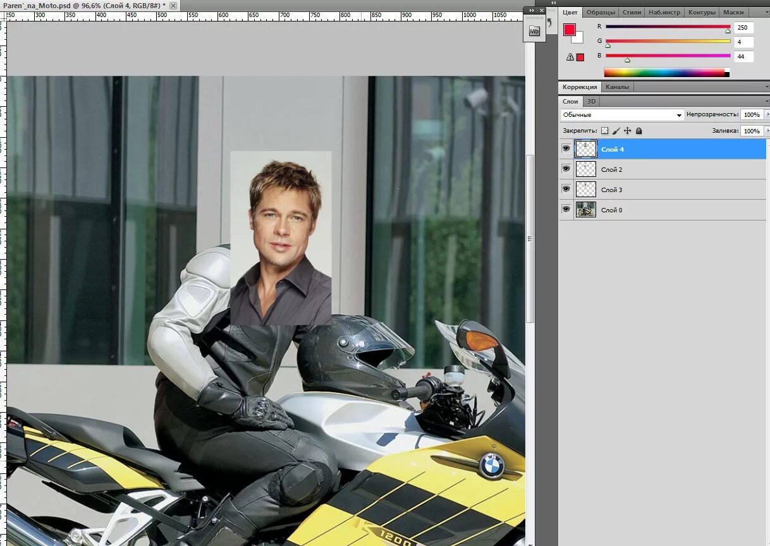770x546 pixels.
Task: Click the red foreground color swatch
Action: pos(570,30)
